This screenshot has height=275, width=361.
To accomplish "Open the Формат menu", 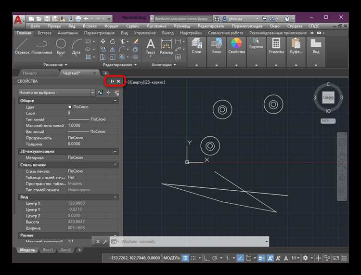I will 111,26.
